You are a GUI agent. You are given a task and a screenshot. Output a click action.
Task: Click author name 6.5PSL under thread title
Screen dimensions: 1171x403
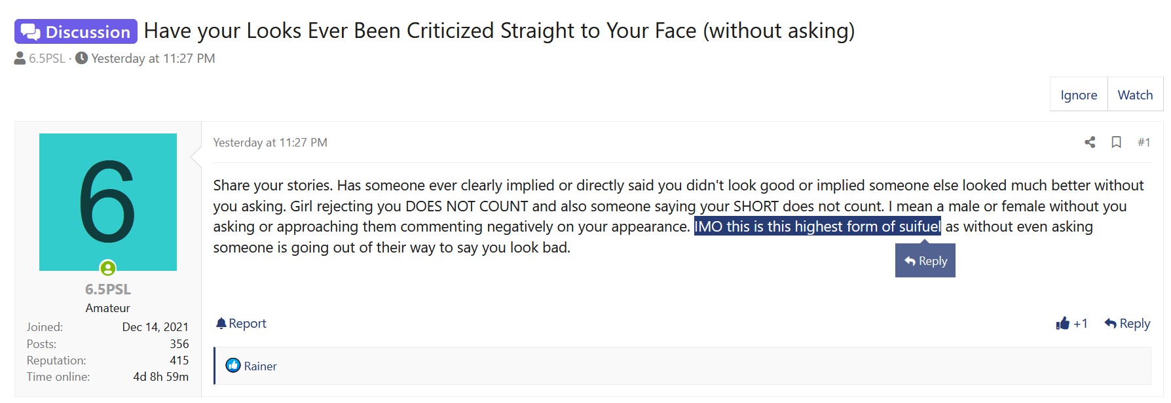[47, 58]
